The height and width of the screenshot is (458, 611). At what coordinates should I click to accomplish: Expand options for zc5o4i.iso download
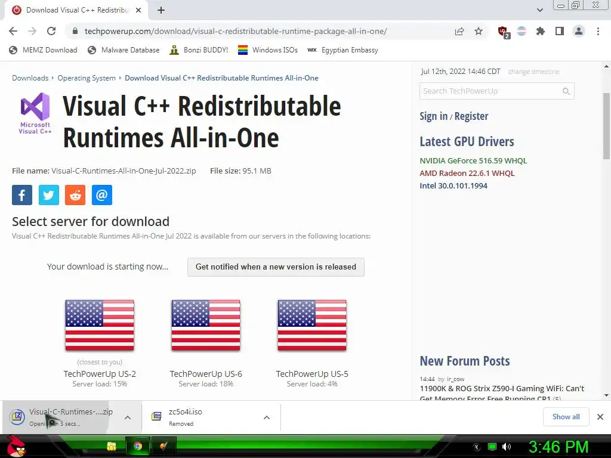point(267,417)
